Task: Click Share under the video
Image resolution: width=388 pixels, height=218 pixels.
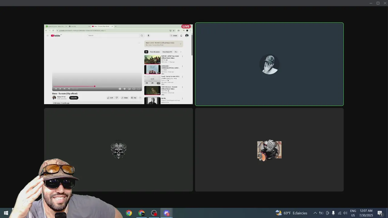Action: pyautogui.click(x=124, y=98)
